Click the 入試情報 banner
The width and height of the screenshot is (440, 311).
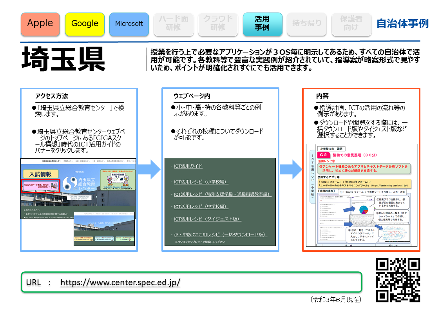tap(41, 174)
